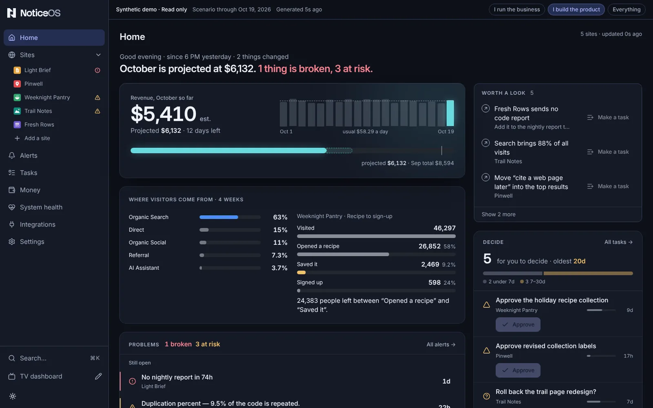Open the Fresh Rows site icon
The image size is (653, 408).
pyautogui.click(x=17, y=124)
